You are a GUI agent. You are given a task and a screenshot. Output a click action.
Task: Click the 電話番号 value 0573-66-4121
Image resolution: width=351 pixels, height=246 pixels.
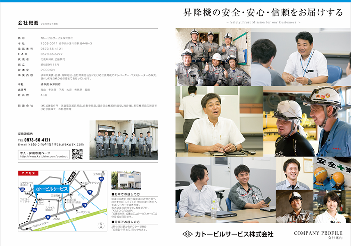tap(52, 49)
